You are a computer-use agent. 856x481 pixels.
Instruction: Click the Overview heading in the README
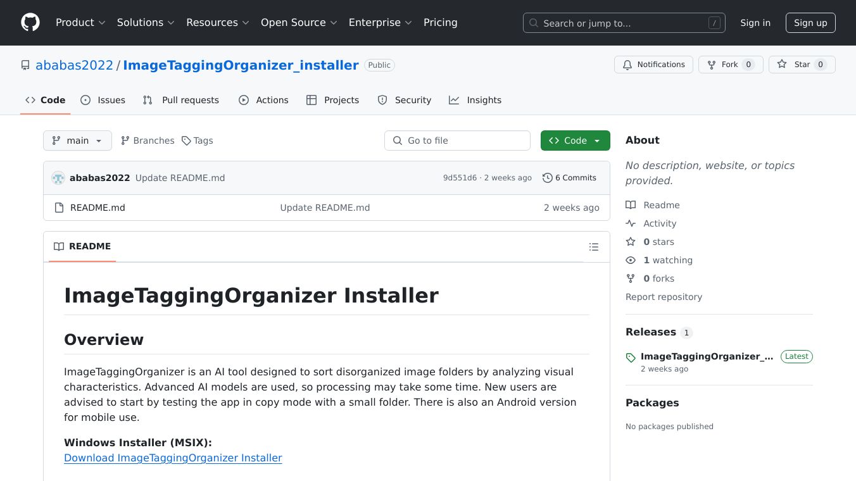click(x=104, y=340)
